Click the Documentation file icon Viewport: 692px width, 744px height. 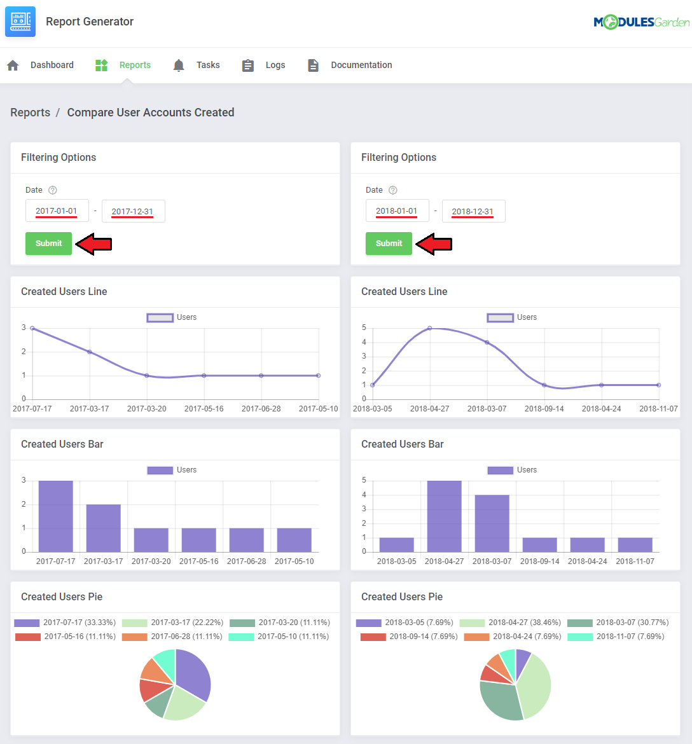pos(314,65)
